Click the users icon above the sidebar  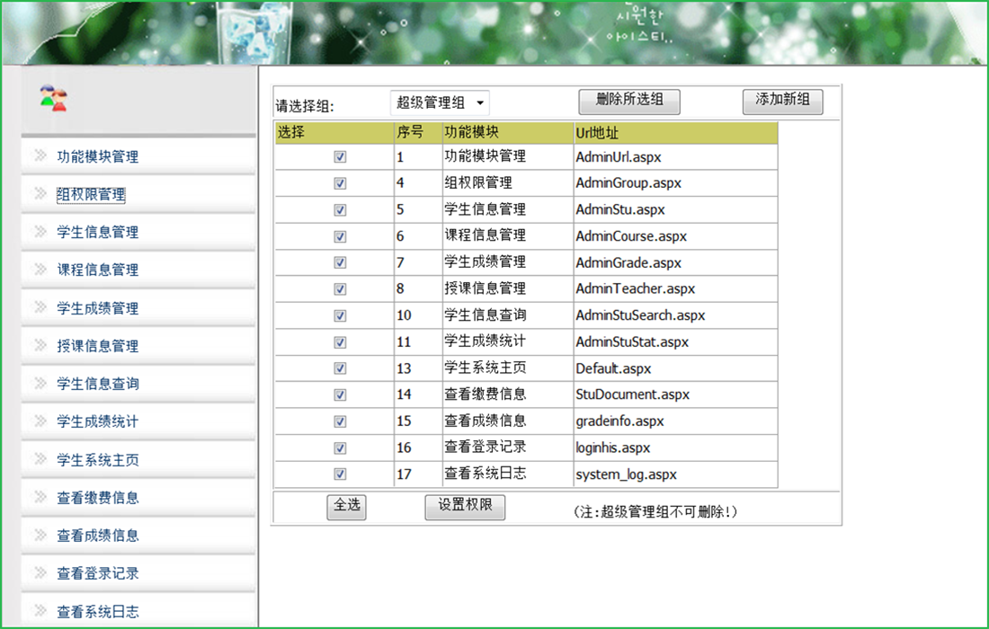[53, 98]
